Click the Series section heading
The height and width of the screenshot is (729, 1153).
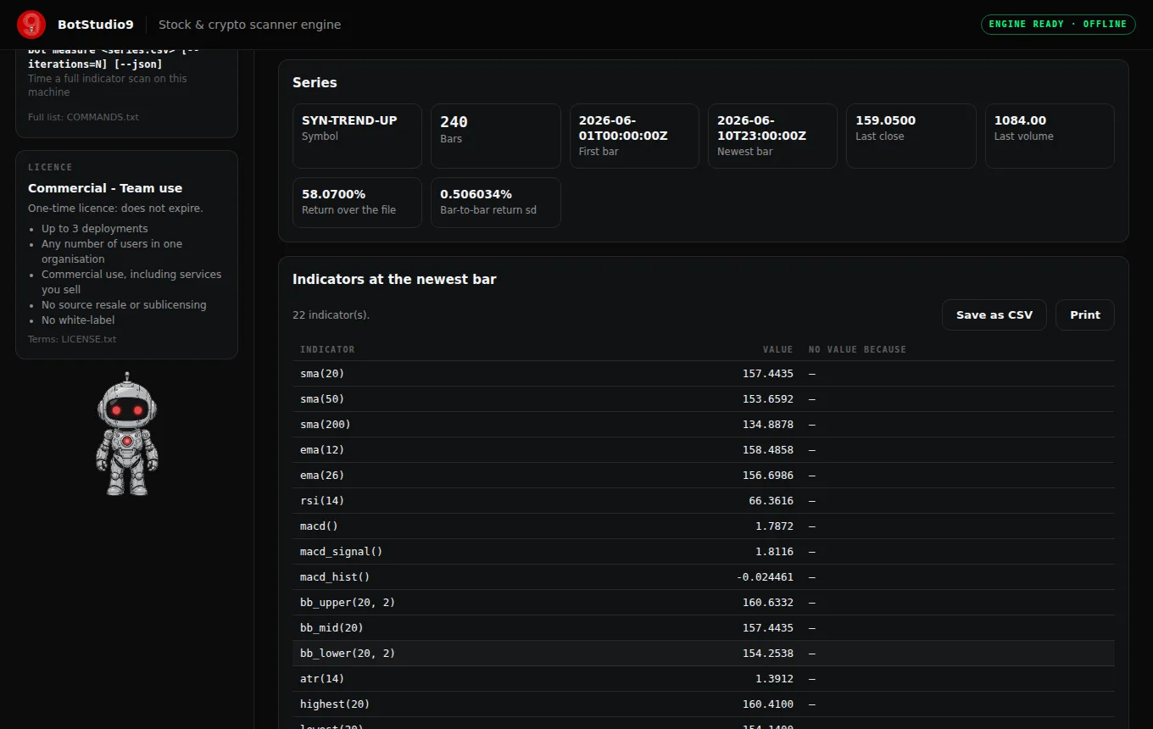pos(315,82)
